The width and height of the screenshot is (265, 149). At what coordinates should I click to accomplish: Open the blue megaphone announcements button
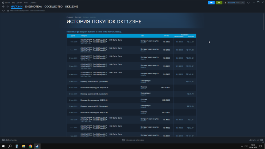point(211,2)
